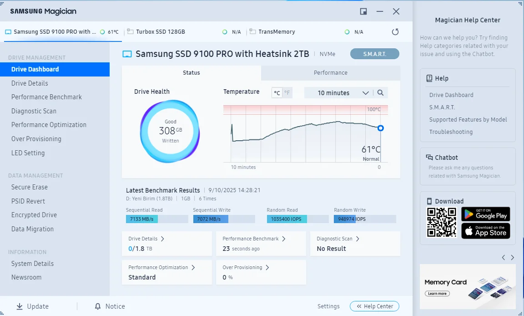Click the Update download arrow icon

20,306
